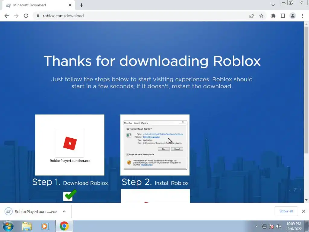Image resolution: width=309 pixels, height=232 pixels.
Task: Click the scrollbar down arrow
Action: (306, 200)
